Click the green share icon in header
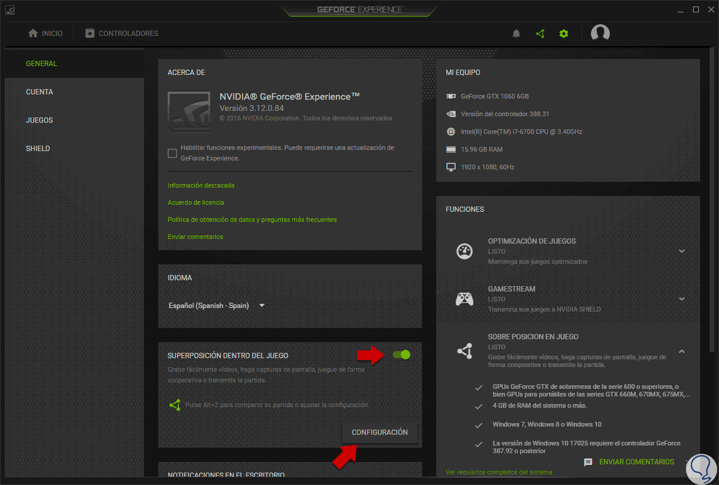 pyautogui.click(x=540, y=34)
